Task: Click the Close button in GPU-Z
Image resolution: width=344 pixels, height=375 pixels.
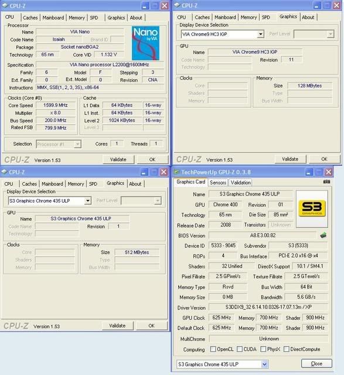Action: pos(316,363)
